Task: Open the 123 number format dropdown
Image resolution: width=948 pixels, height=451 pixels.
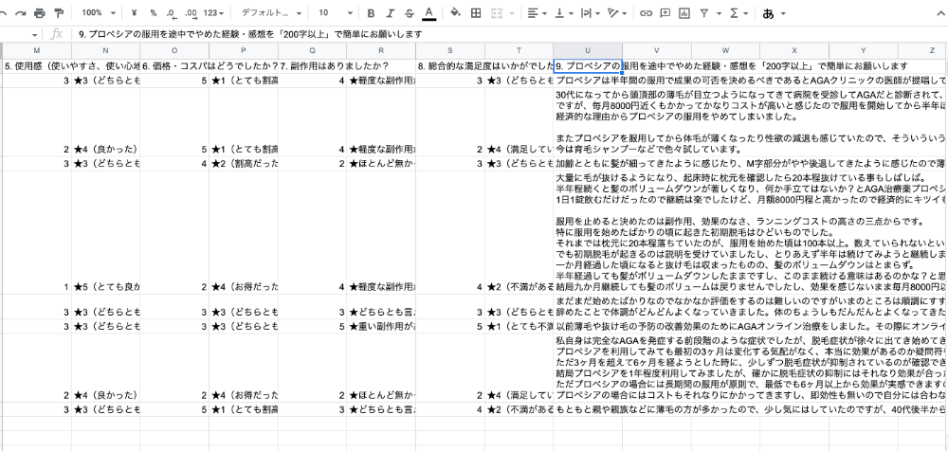Action: click(214, 12)
